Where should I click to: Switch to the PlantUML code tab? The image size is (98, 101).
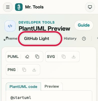pyautogui.click(x=23, y=87)
